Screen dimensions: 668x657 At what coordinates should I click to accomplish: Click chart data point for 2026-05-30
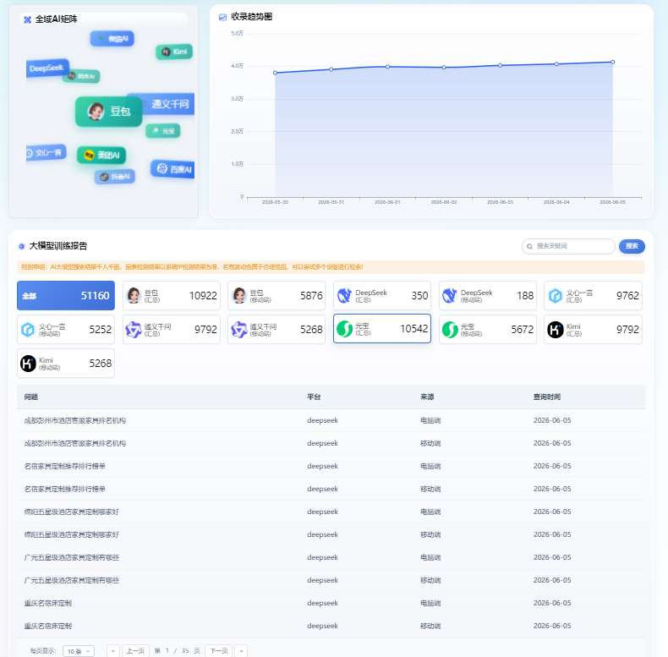tap(275, 73)
